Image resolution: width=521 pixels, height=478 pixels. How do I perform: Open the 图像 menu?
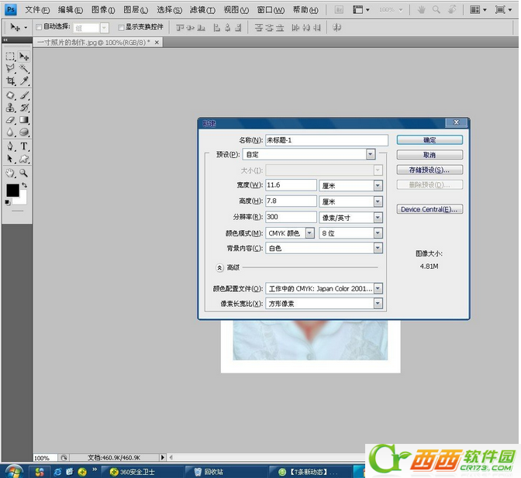click(x=102, y=10)
